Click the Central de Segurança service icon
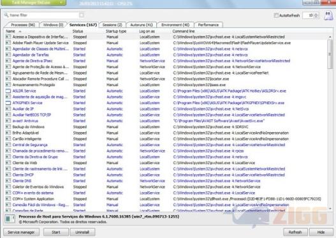 (x=8, y=145)
